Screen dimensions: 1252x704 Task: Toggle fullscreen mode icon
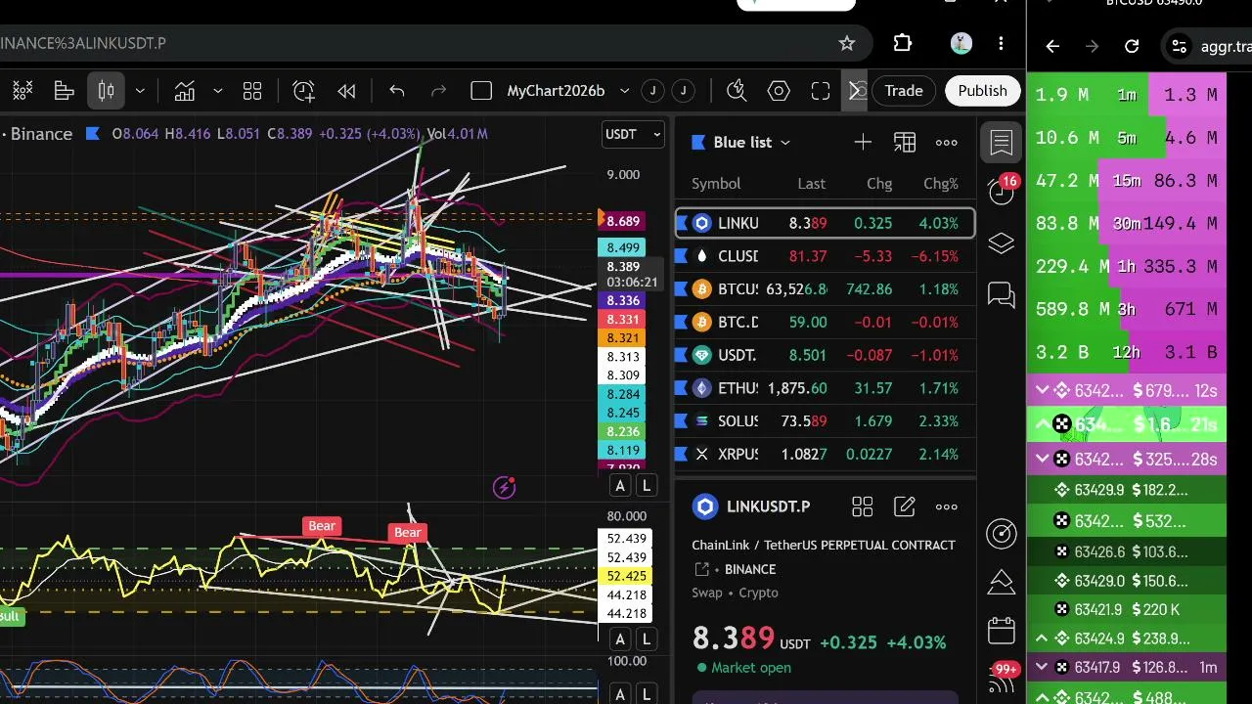pyautogui.click(x=821, y=91)
